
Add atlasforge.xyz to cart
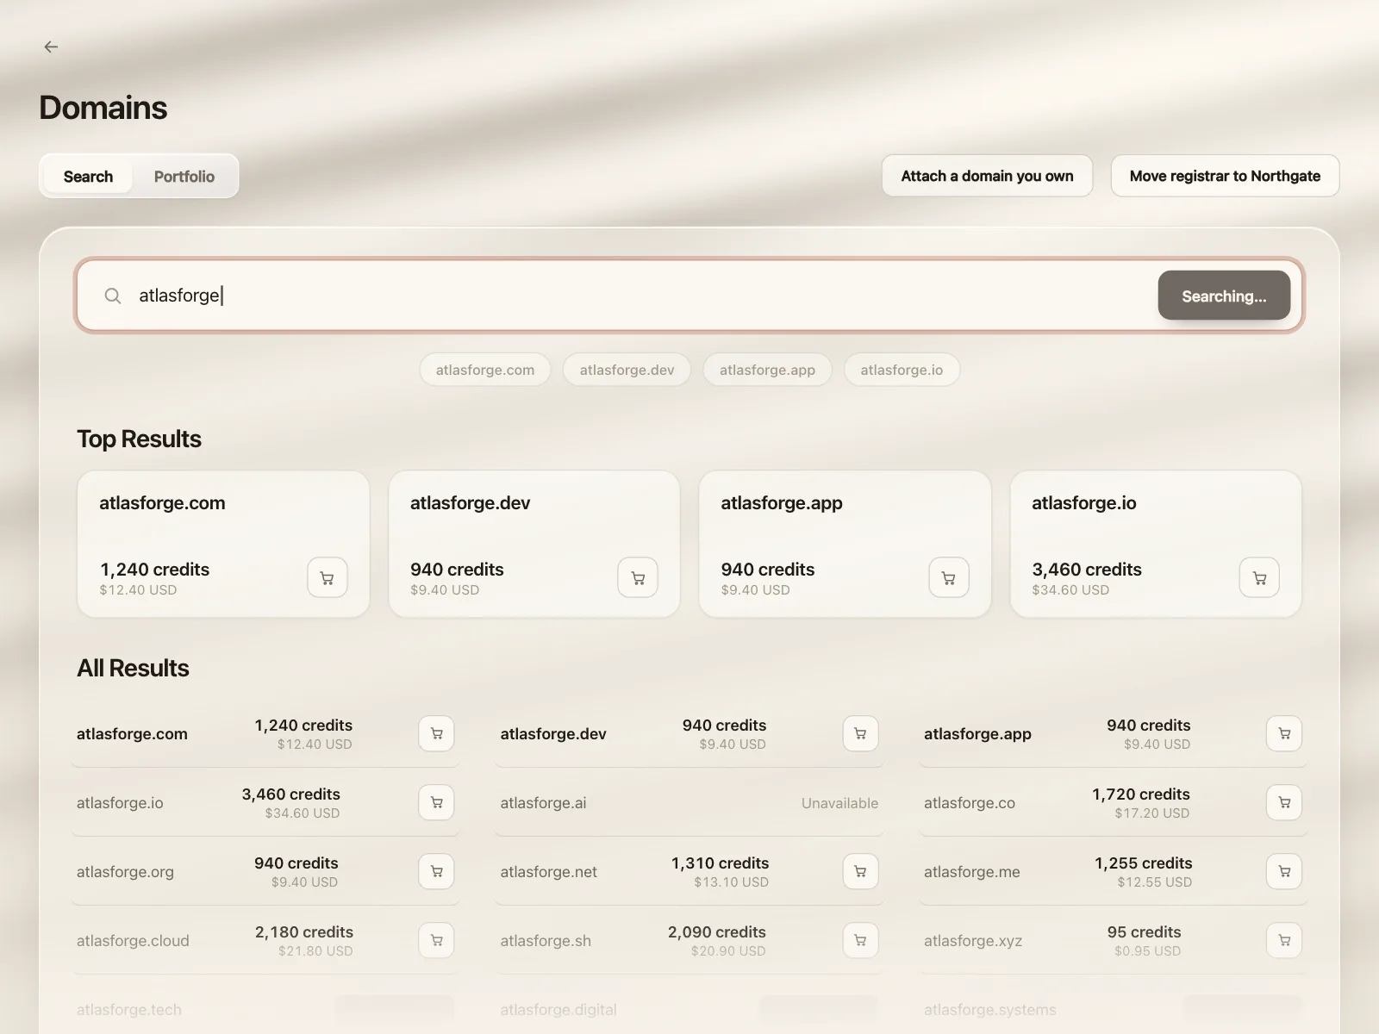tap(1284, 940)
